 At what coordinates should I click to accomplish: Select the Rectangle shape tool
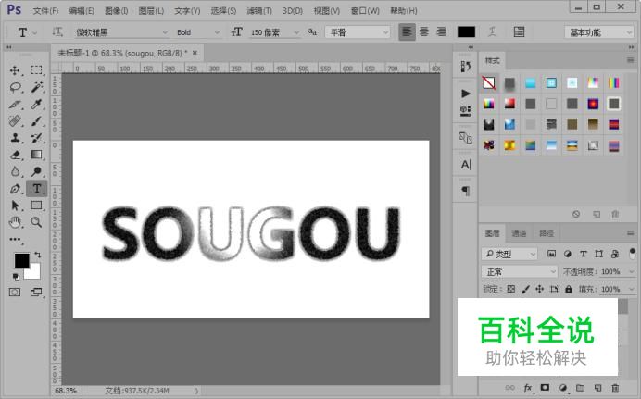point(36,205)
